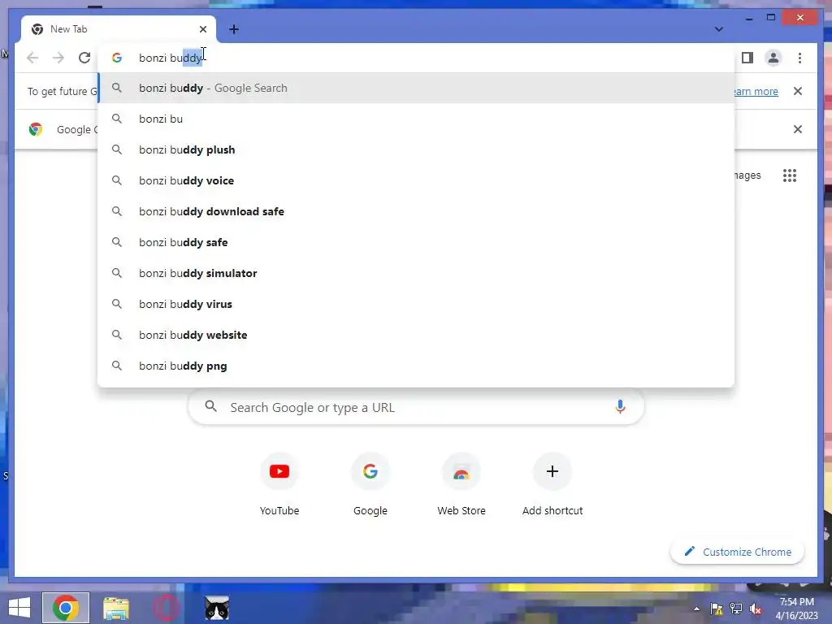Click the muted volume tray icon
Screen dimensions: 832x624
click(756, 609)
